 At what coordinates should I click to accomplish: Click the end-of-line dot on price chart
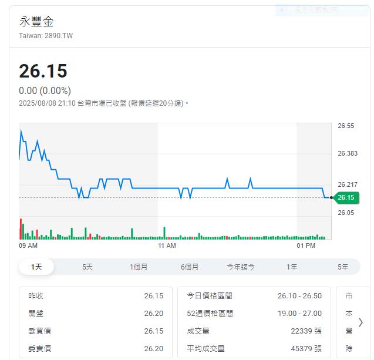coord(331,197)
